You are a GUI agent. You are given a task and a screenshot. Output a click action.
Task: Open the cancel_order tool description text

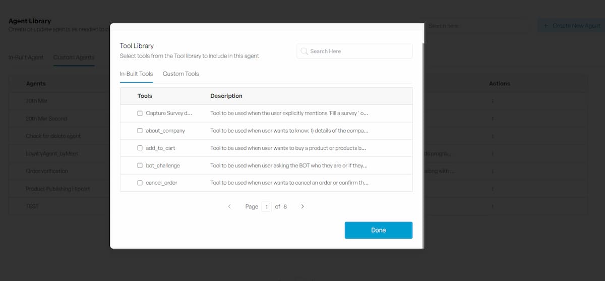click(289, 183)
